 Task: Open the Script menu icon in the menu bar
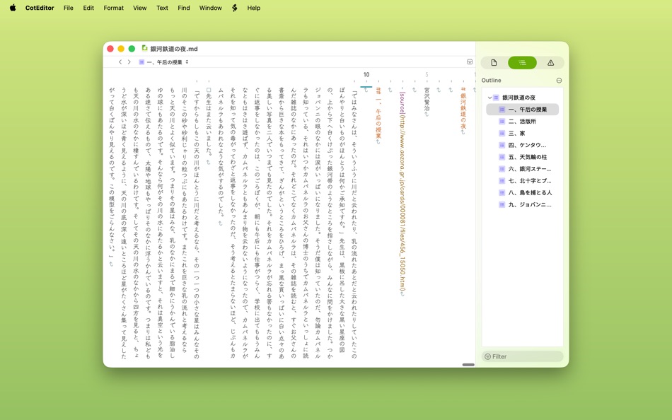(234, 8)
